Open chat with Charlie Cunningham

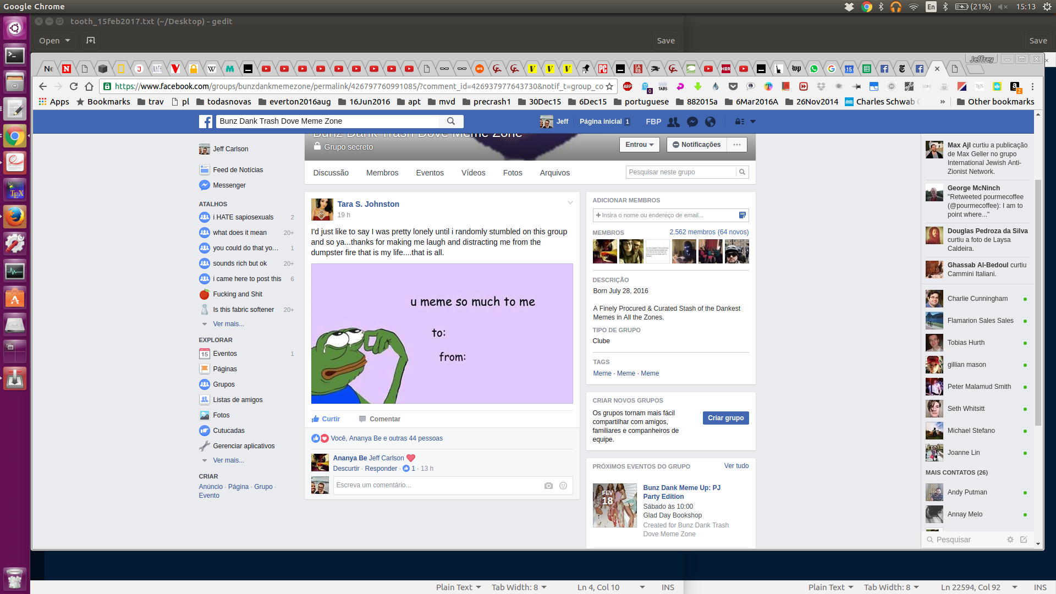pyautogui.click(x=978, y=299)
